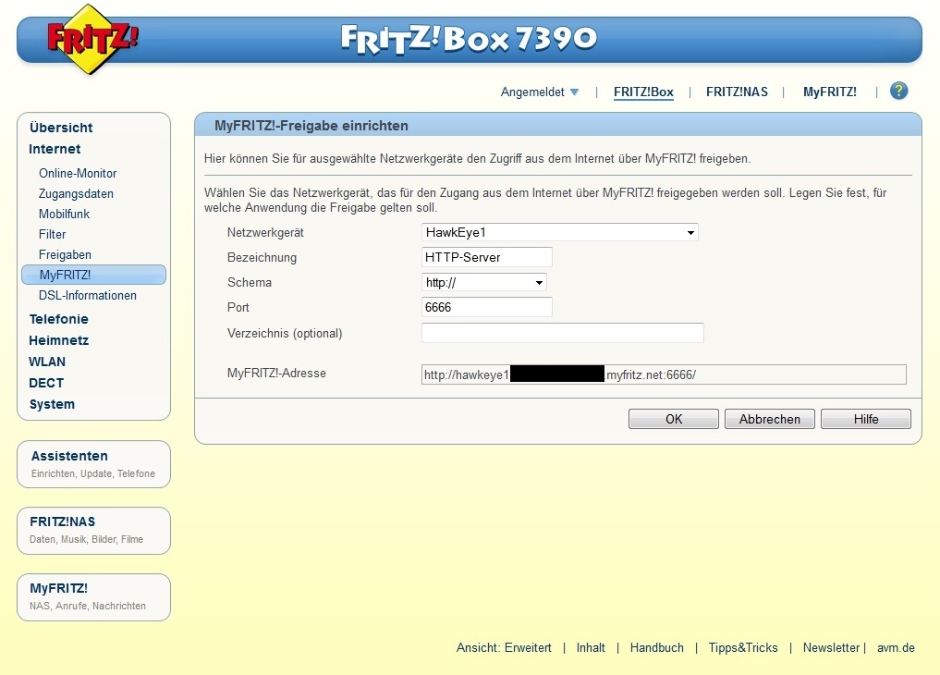The image size is (940, 675).
Task: Open DECT in the sidebar menu
Action: tap(46, 383)
